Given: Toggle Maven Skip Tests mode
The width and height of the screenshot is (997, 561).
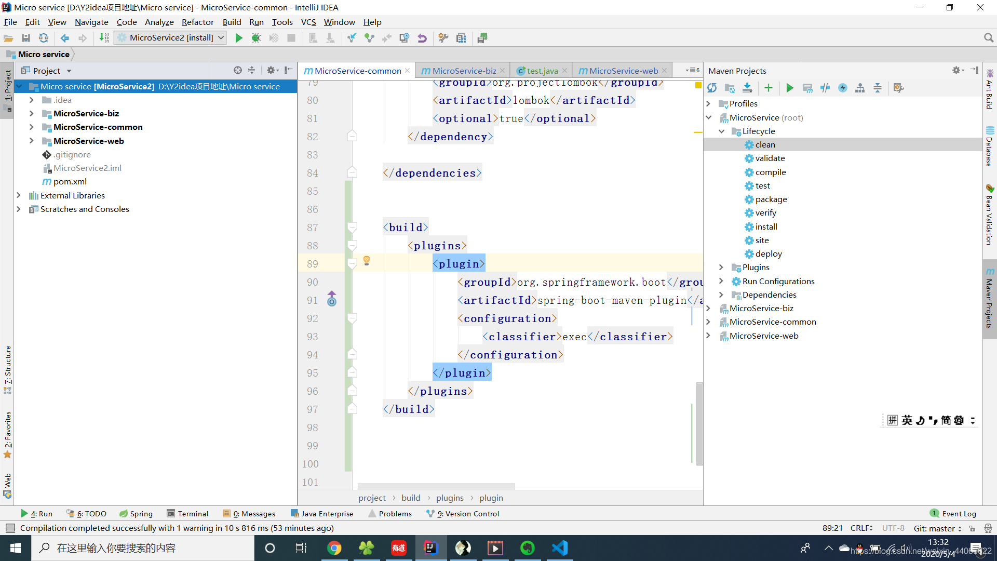Looking at the screenshot, I should pyautogui.click(x=843, y=88).
